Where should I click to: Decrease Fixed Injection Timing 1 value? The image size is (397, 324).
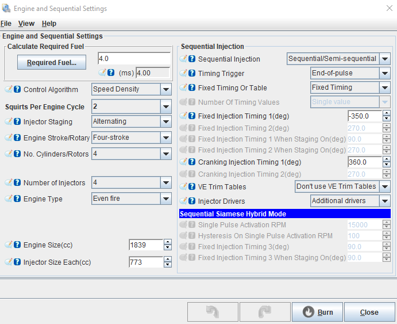(386, 119)
